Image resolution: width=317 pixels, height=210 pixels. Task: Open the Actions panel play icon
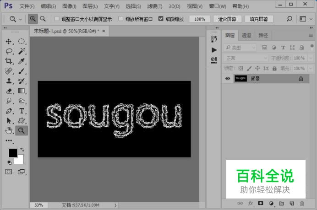tap(214, 50)
